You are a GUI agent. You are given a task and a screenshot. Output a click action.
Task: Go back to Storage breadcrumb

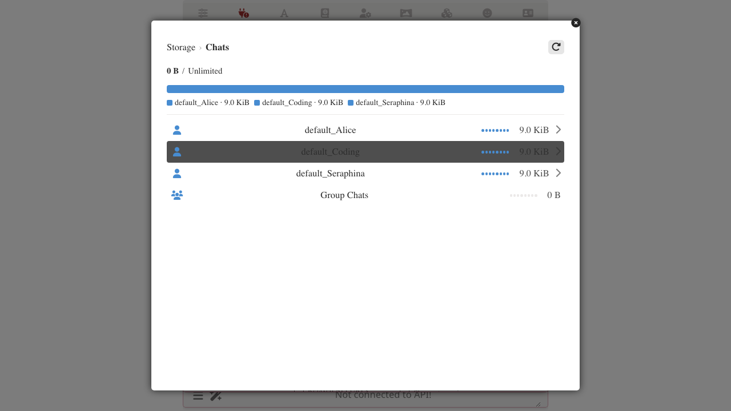(181, 47)
